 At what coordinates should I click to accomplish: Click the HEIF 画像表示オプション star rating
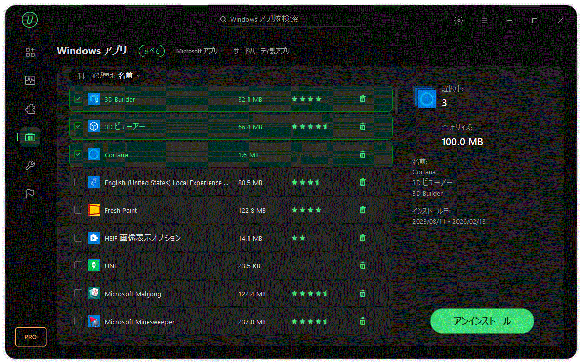click(x=310, y=238)
